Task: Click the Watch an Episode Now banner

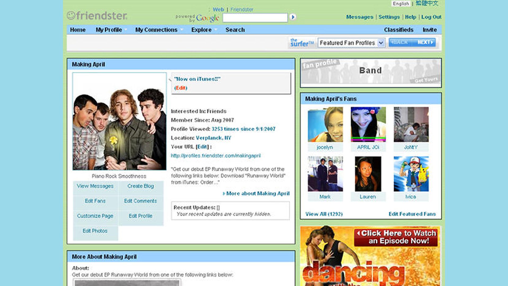Action: click(396, 237)
